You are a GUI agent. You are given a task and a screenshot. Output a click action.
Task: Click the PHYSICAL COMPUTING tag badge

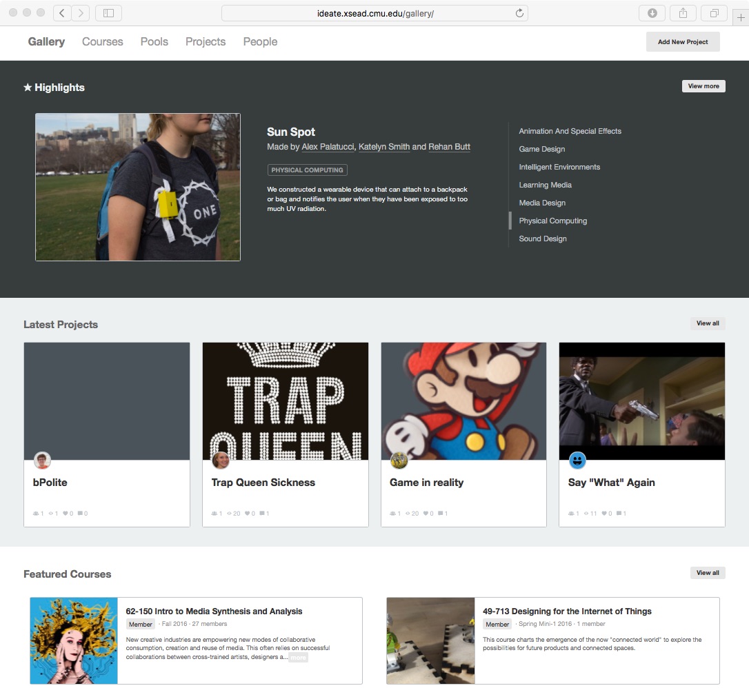pos(307,170)
